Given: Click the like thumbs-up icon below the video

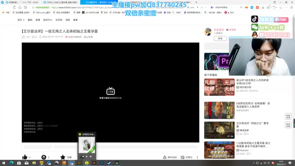Looking at the screenshot, I should [25, 157].
